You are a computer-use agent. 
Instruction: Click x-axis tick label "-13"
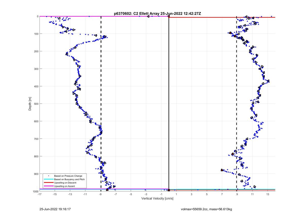point(70,194)
